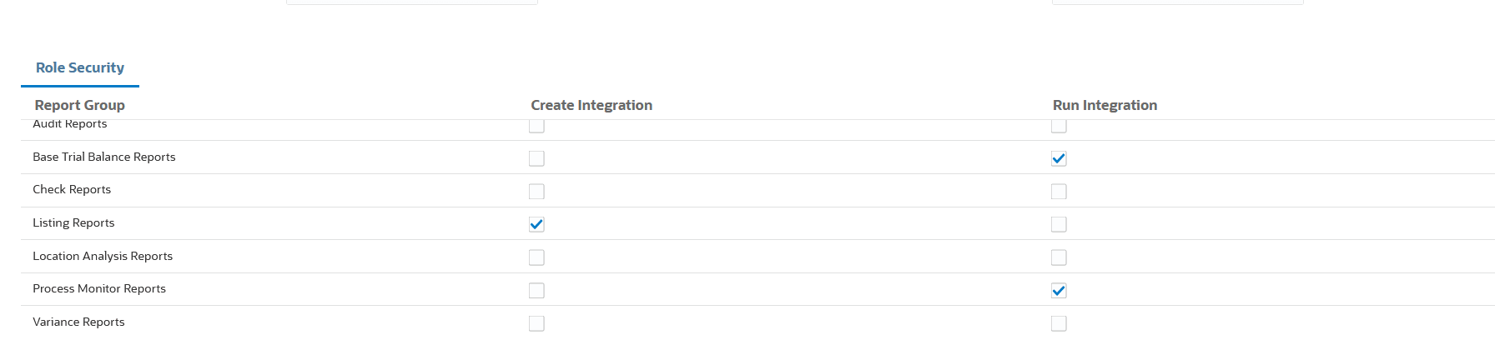Enable Run Integration for Location Analysis Reports
1495x355 pixels.
tap(1059, 257)
